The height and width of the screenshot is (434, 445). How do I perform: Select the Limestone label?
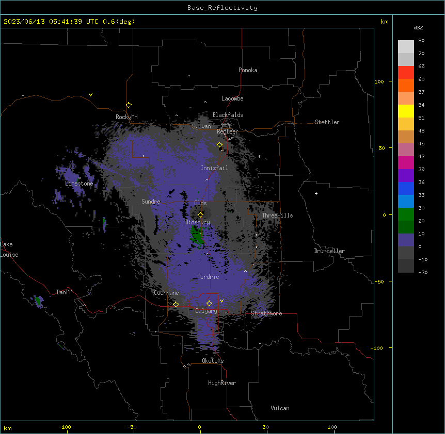pyautogui.click(x=79, y=183)
